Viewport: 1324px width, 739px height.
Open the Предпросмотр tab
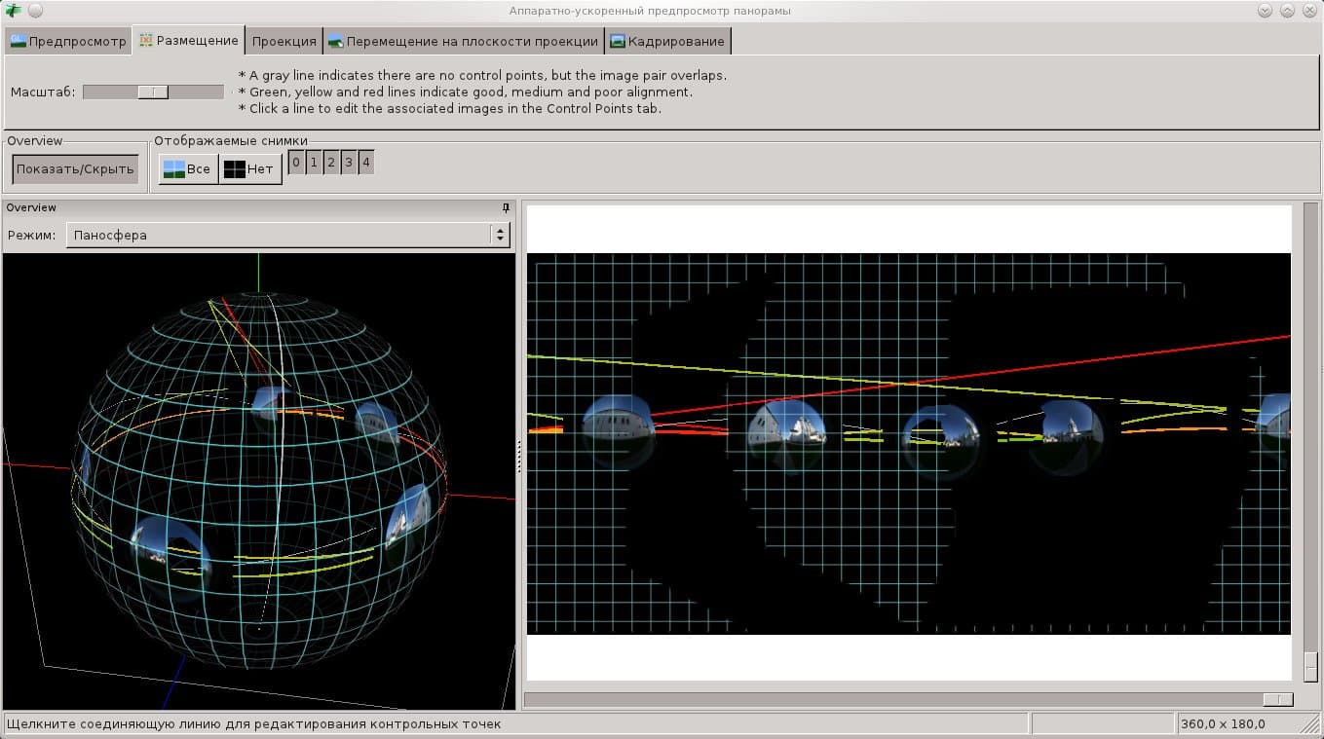[x=68, y=41]
